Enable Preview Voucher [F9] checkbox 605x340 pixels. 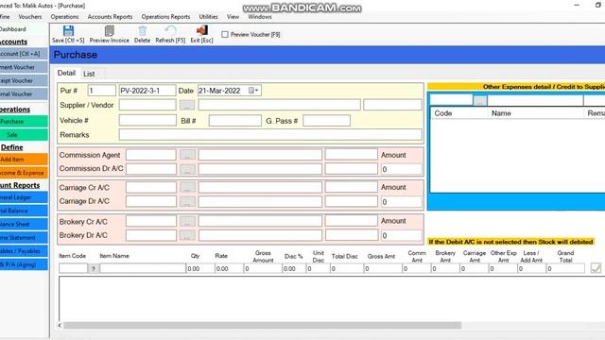tap(225, 35)
